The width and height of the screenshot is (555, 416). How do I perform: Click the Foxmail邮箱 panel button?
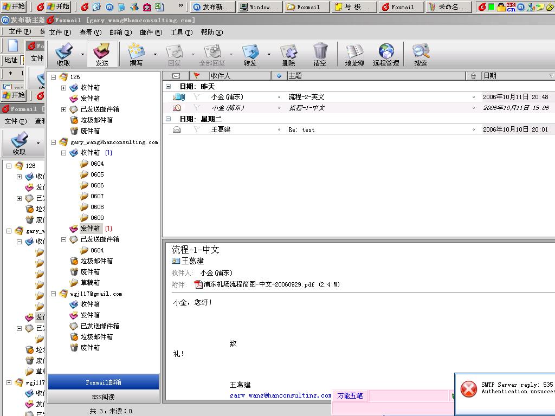tap(104, 382)
